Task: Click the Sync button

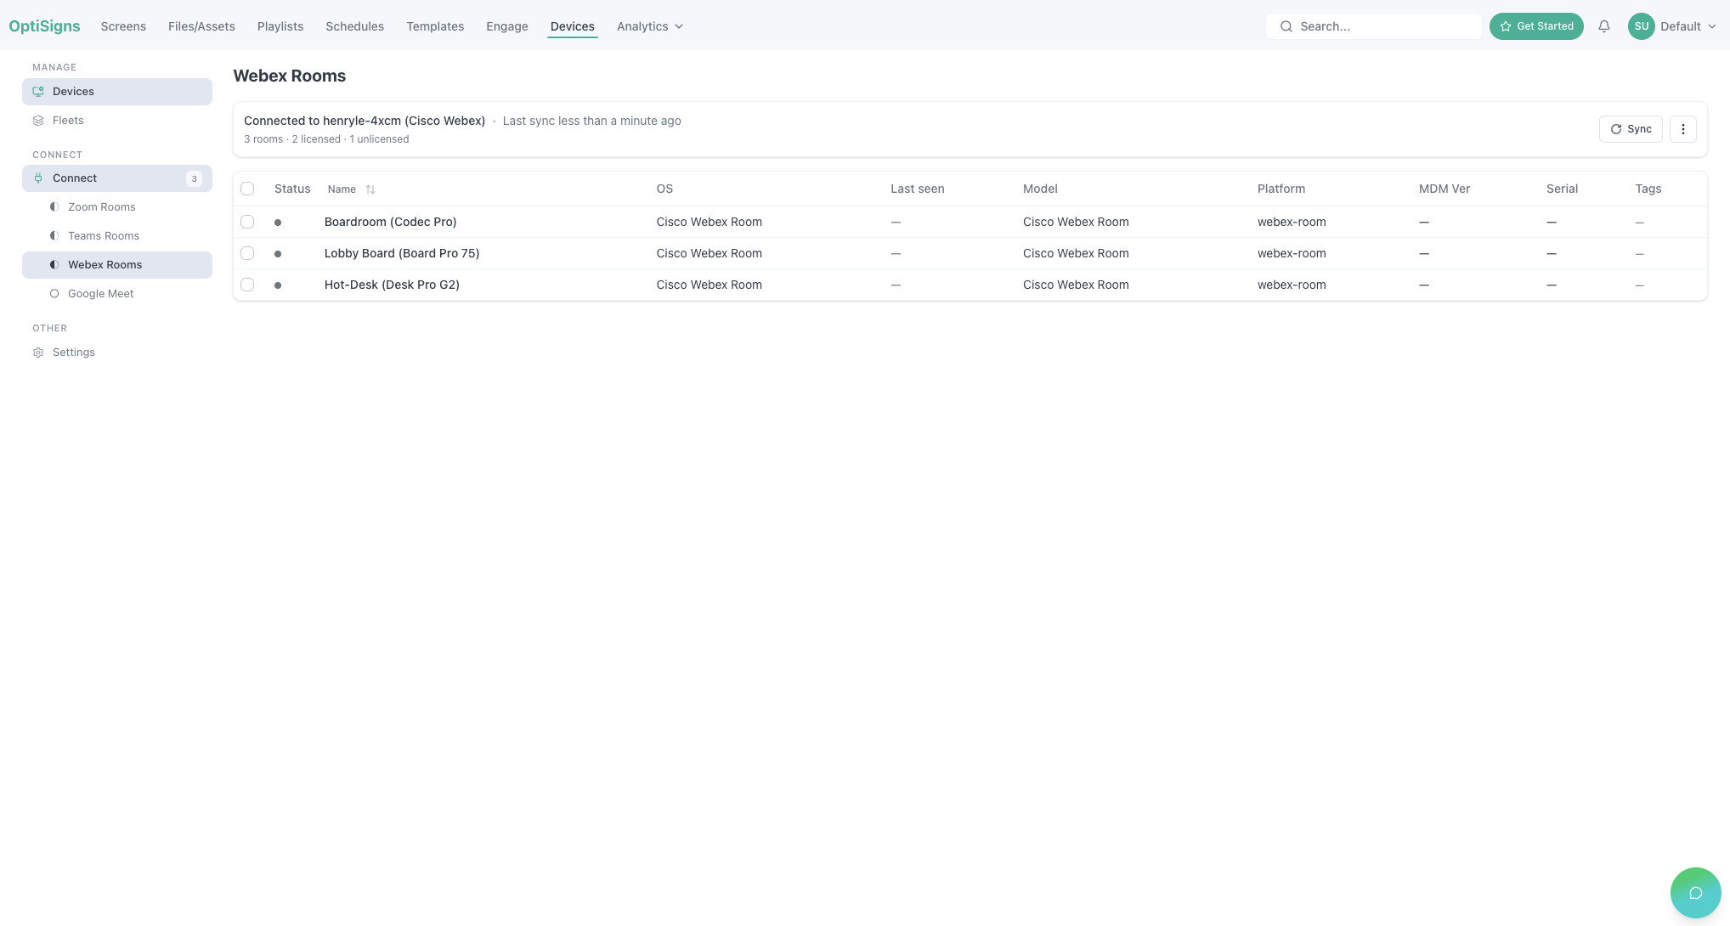Action: 1631,129
